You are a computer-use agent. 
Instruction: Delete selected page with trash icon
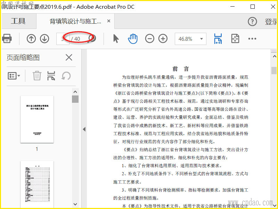click(x=37, y=76)
